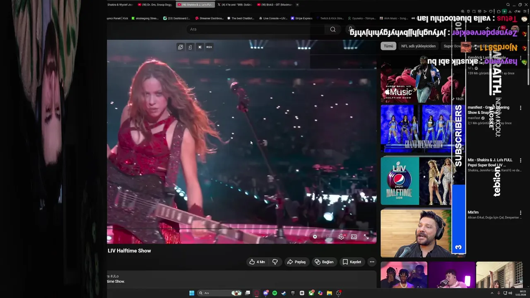This screenshot has width=530, height=298.
Task: Like the video showing 4 Mn
Action: click(x=257, y=262)
